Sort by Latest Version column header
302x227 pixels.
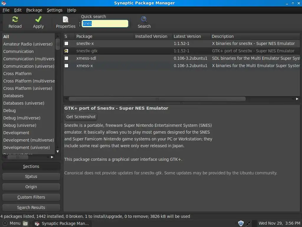point(191,36)
